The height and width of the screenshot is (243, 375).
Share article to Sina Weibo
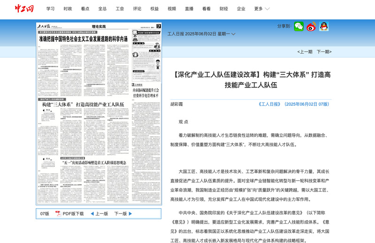point(311,26)
